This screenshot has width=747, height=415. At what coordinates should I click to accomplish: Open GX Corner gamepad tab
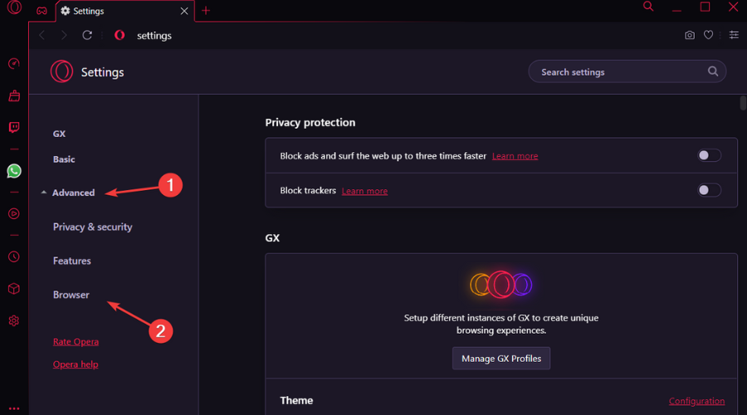(x=42, y=11)
